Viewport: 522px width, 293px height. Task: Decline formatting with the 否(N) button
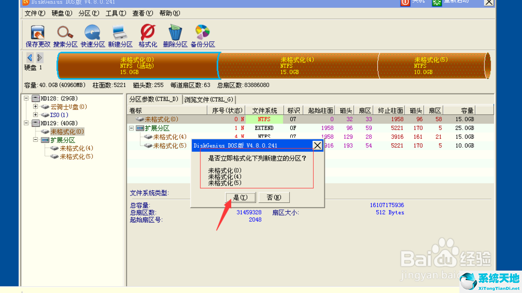click(274, 197)
